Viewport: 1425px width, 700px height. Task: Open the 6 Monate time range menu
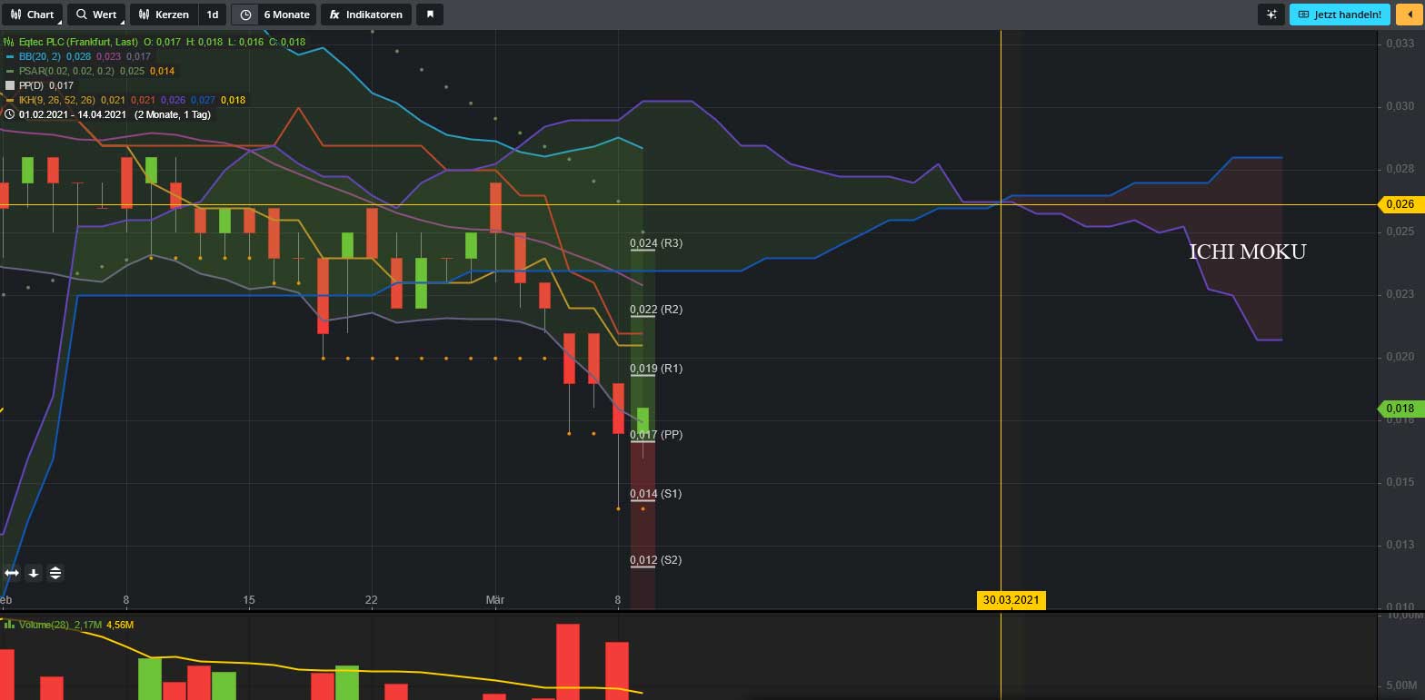tap(285, 15)
